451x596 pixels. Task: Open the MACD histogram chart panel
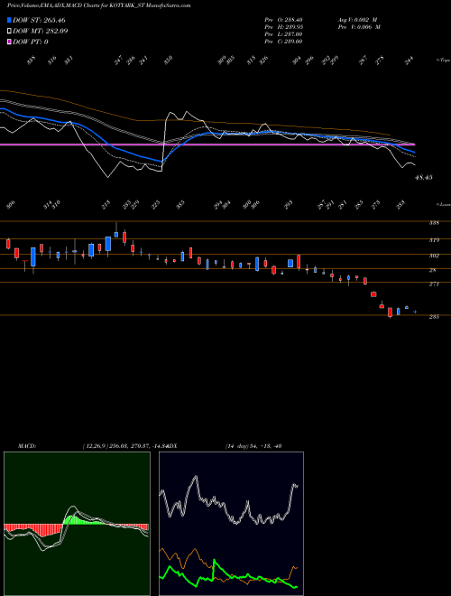tap(77, 524)
